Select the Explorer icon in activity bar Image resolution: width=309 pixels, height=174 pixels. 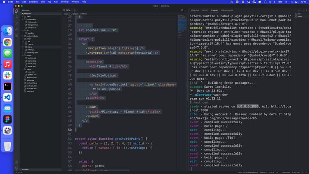(x=17, y=11)
